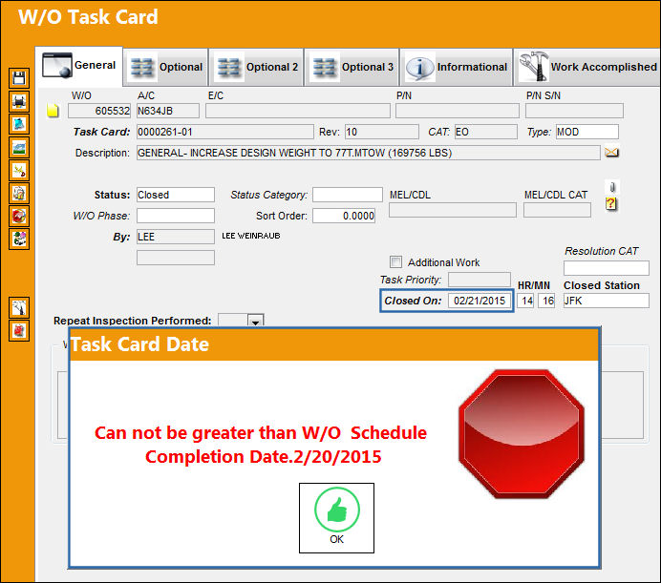Viewport: 661px width, 583px height.
Task: Click the By field showing LEE
Action: click(176, 237)
